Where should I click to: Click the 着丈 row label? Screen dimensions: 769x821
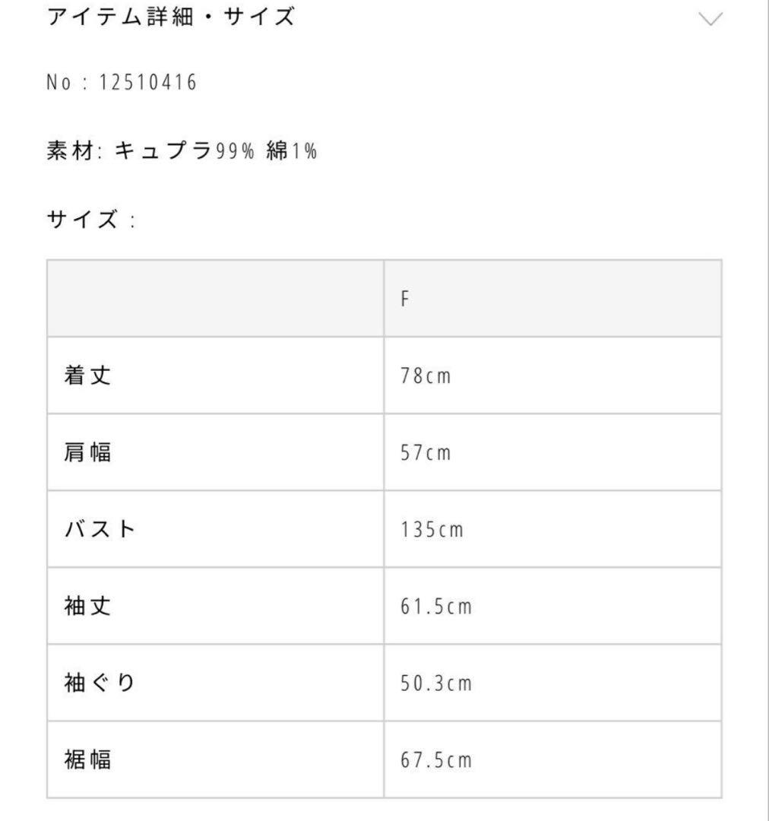tap(88, 376)
